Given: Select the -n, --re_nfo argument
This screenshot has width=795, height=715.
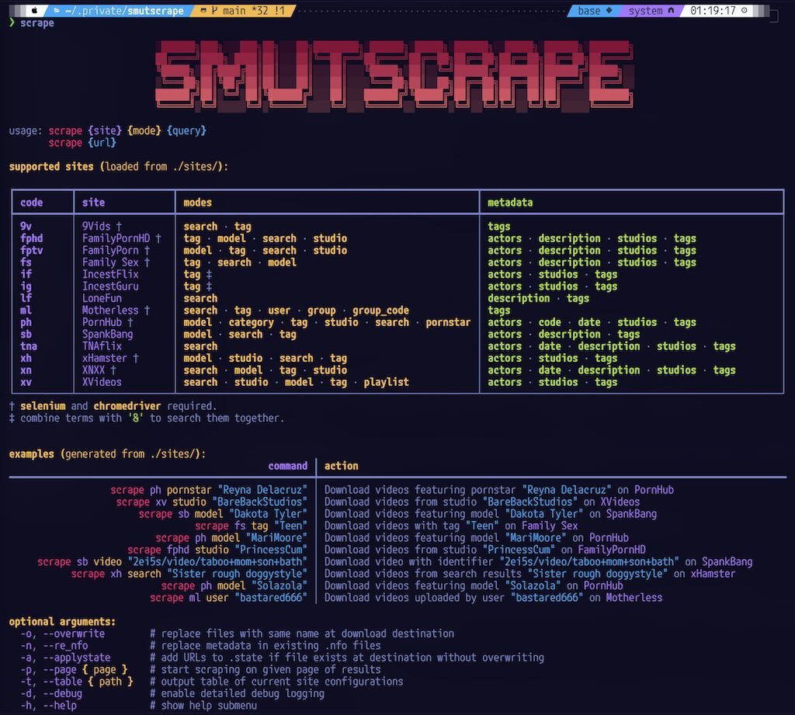Looking at the screenshot, I should (x=54, y=646).
